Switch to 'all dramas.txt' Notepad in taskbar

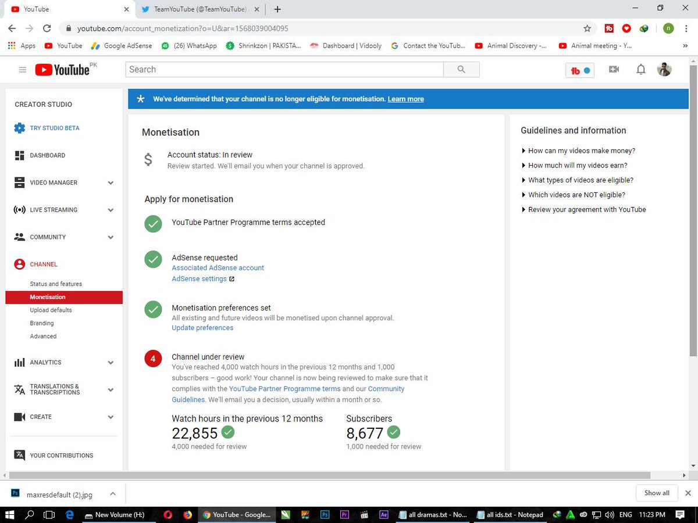[434, 514]
